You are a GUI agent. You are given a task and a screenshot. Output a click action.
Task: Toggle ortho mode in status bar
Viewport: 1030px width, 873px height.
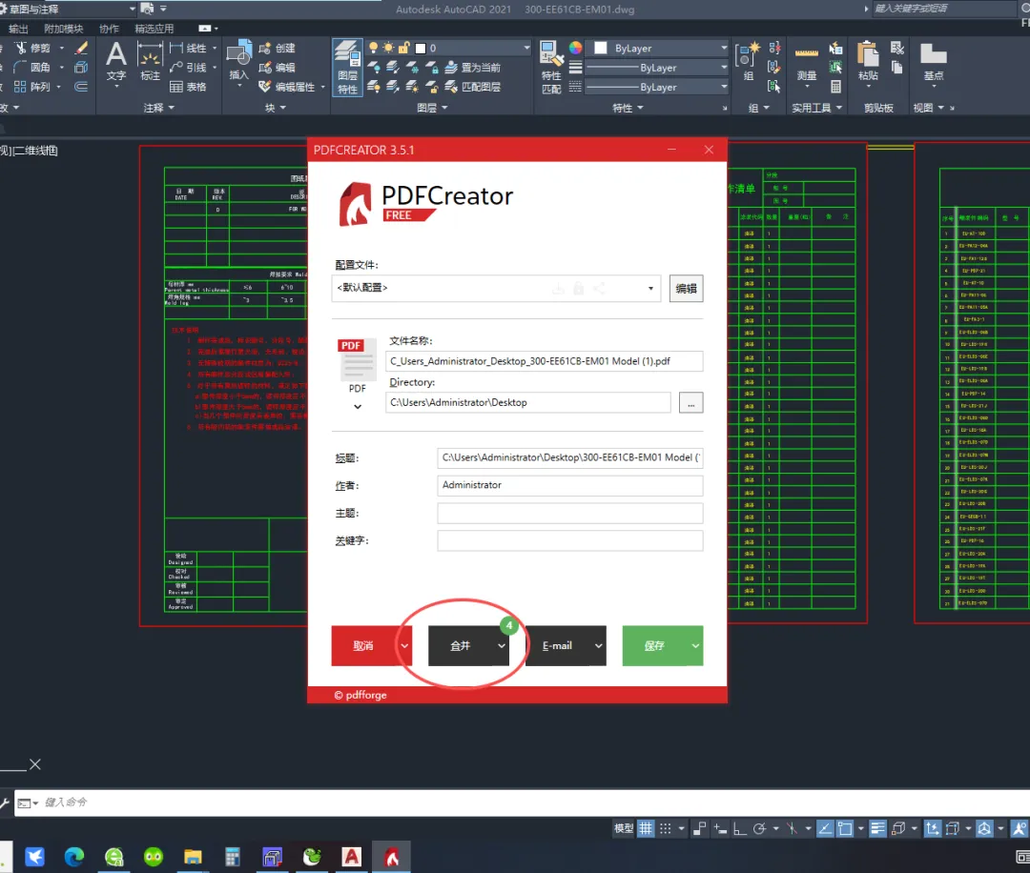[x=740, y=829]
